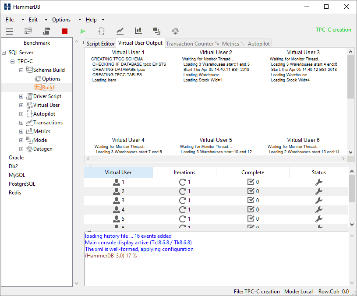Click the virtual user table scroll down arrow

tap(352, 225)
